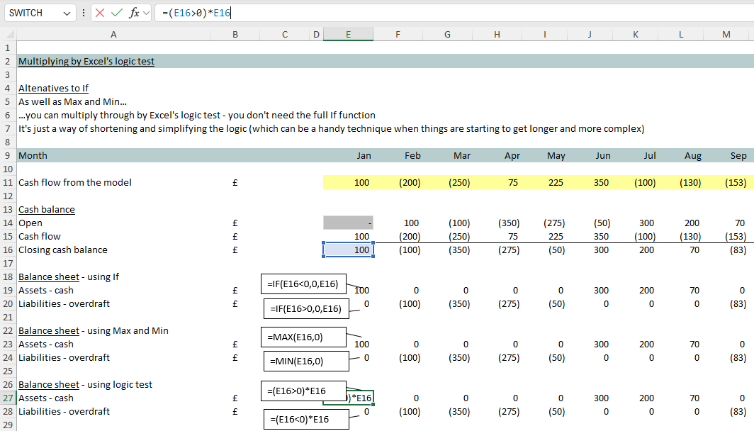Click the Cancel formula X icon
This screenshot has width=754, height=431.
(x=101, y=13)
